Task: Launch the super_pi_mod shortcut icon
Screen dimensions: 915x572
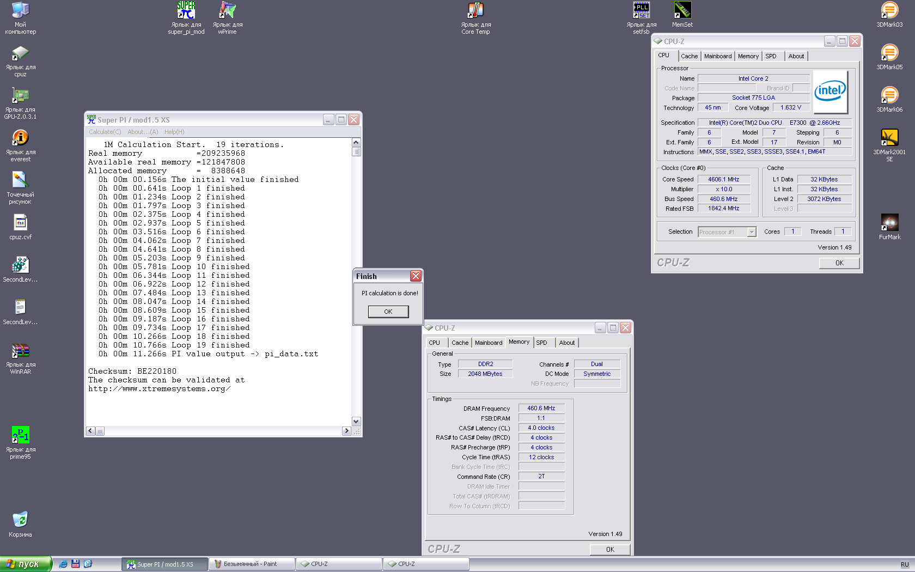Action: point(186,17)
